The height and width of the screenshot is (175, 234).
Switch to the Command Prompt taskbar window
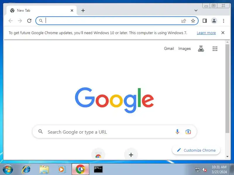click(98, 169)
